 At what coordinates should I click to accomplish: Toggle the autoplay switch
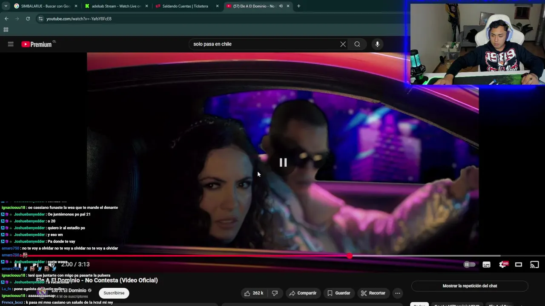pos(470,264)
